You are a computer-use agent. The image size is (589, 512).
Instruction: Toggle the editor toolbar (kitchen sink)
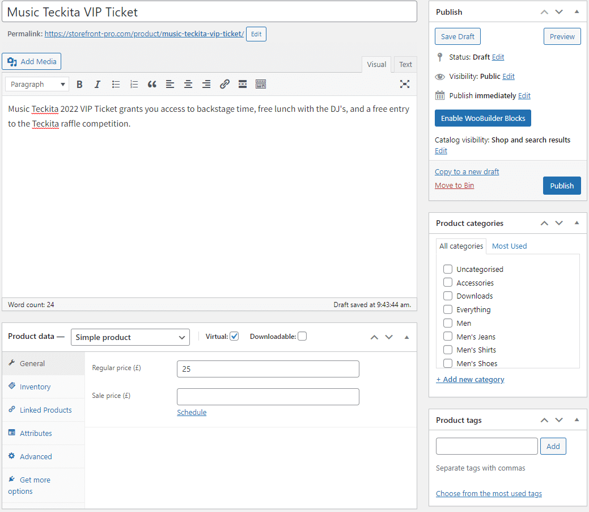pos(261,84)
